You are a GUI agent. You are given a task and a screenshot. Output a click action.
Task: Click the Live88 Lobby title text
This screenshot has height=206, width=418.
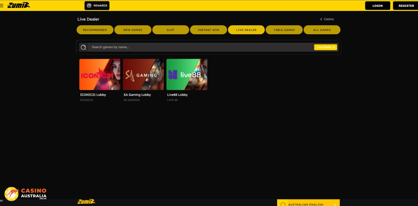tap(177, 94)
